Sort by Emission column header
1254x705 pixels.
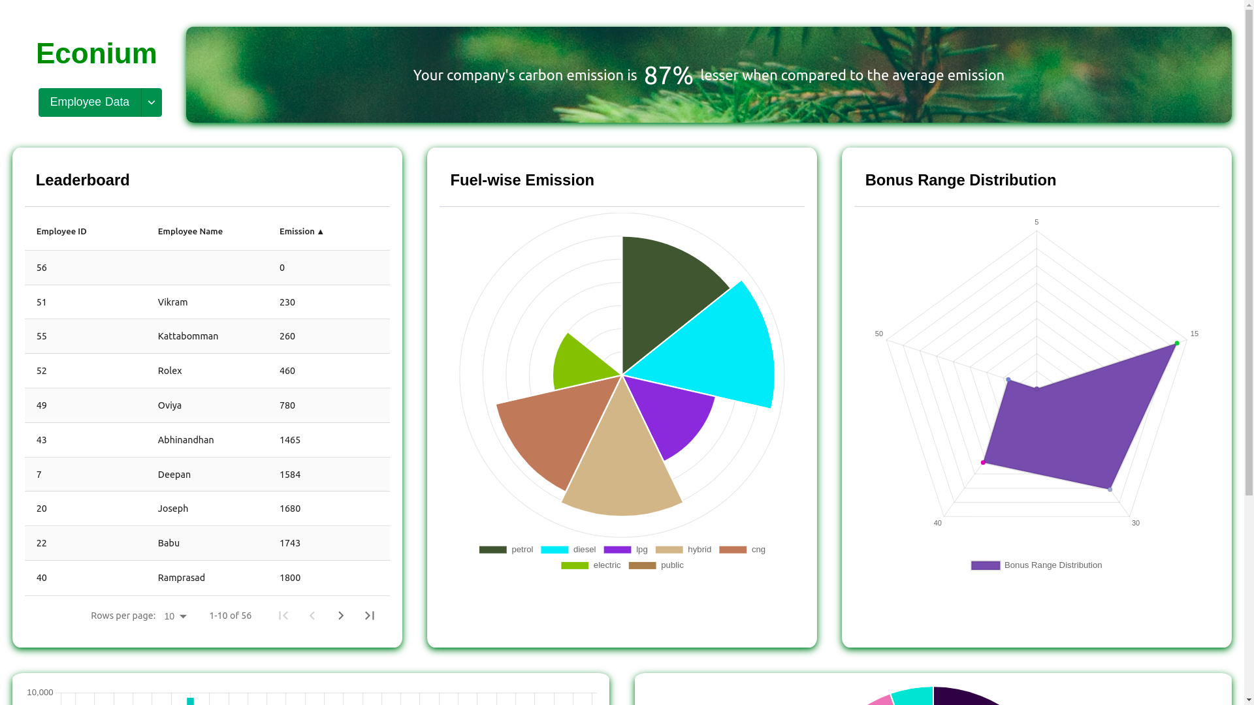(x=301, y=231)
